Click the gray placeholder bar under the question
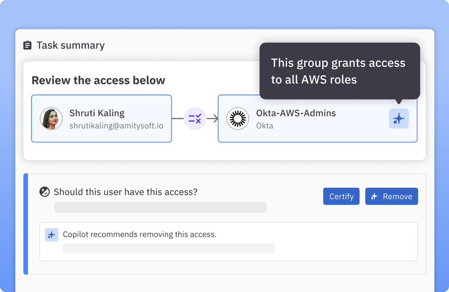 [x=160, y=207]
